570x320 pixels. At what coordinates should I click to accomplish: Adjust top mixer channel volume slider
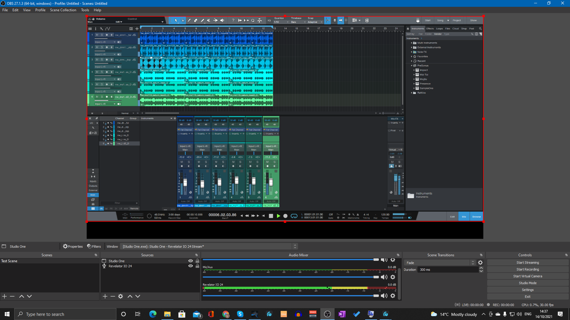(291, 260)
